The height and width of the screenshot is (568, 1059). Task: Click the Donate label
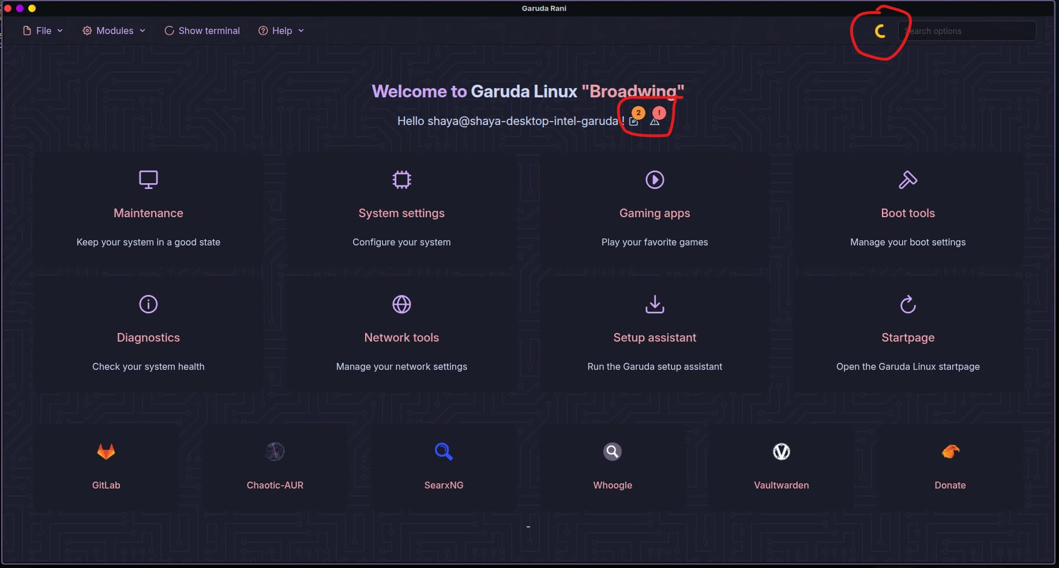950,485
